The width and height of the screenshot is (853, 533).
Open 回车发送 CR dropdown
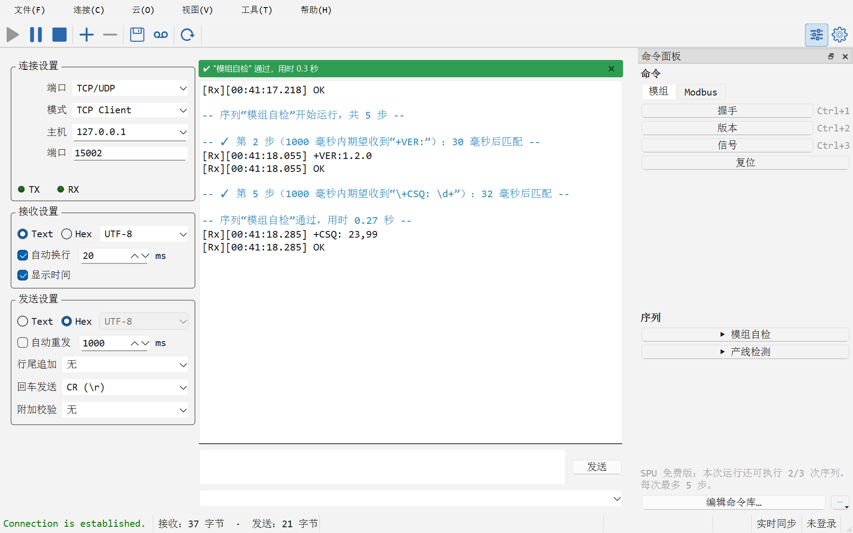tap(125, 387)
